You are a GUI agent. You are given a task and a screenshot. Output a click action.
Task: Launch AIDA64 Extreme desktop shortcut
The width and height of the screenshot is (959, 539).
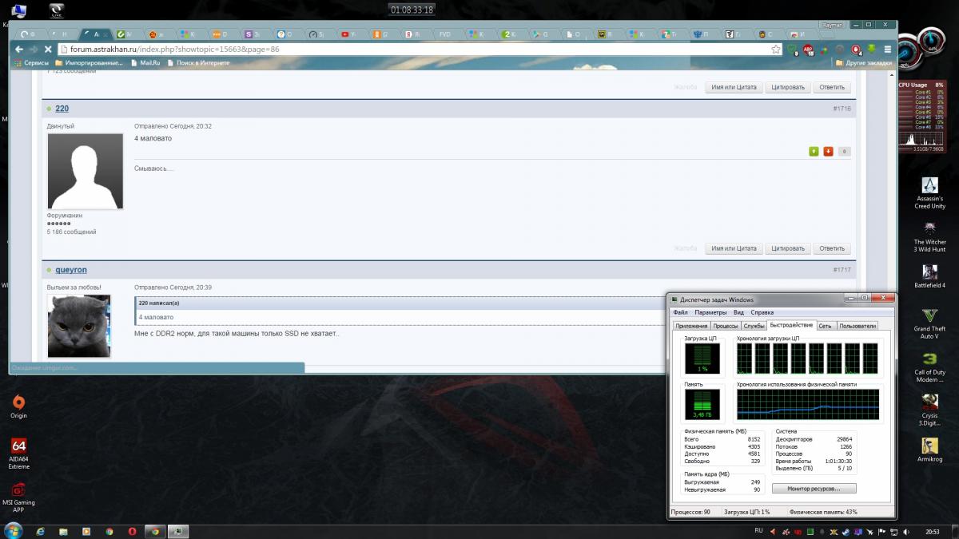click(x=18, y=453)
